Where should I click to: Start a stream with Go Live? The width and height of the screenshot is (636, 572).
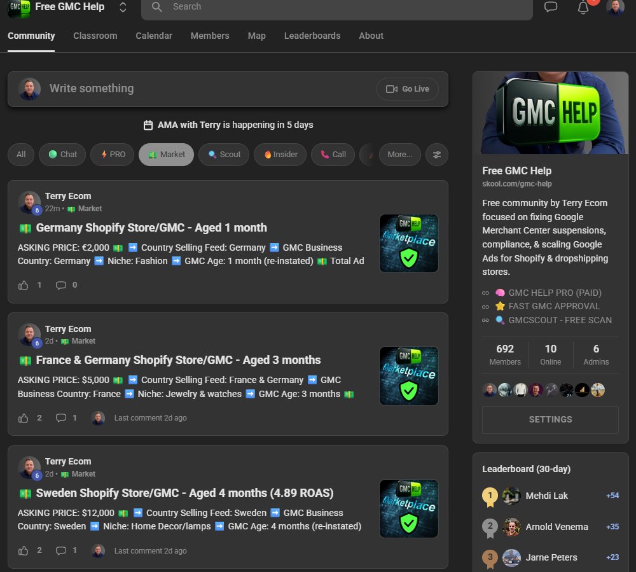[x=407, y=89]
